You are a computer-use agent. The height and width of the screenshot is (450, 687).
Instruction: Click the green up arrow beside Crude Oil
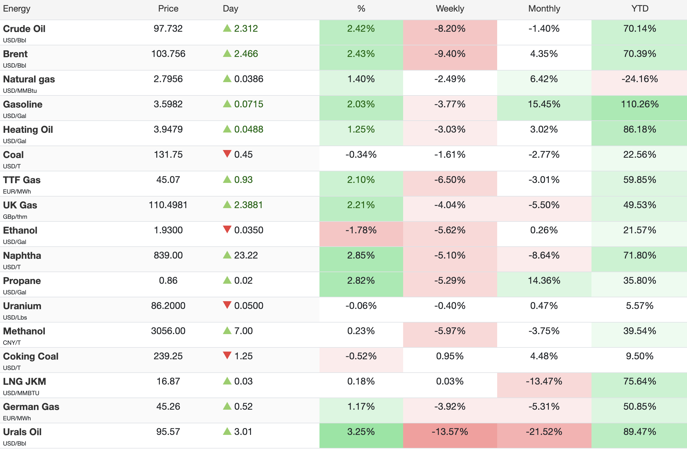227,28
